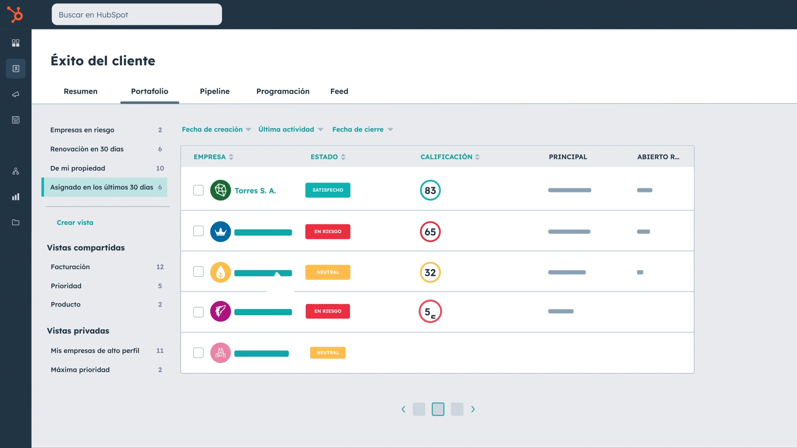Switch to the Resumen tab
This screenshot has width=797, height=448.
[x=81, y=91]
